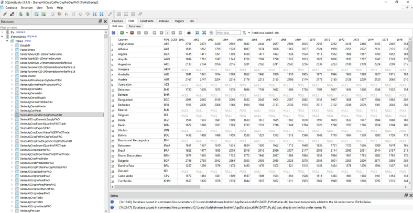The width and height of the screenshot is (413, 213).
Task: Expand the DataEdit table node
Action: [12, 47]
